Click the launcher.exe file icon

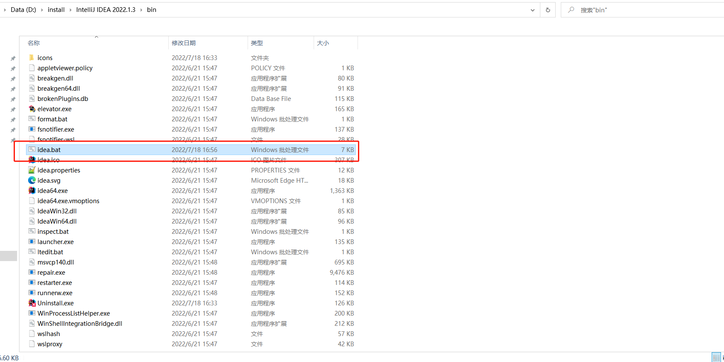click(x=32, y=241)
